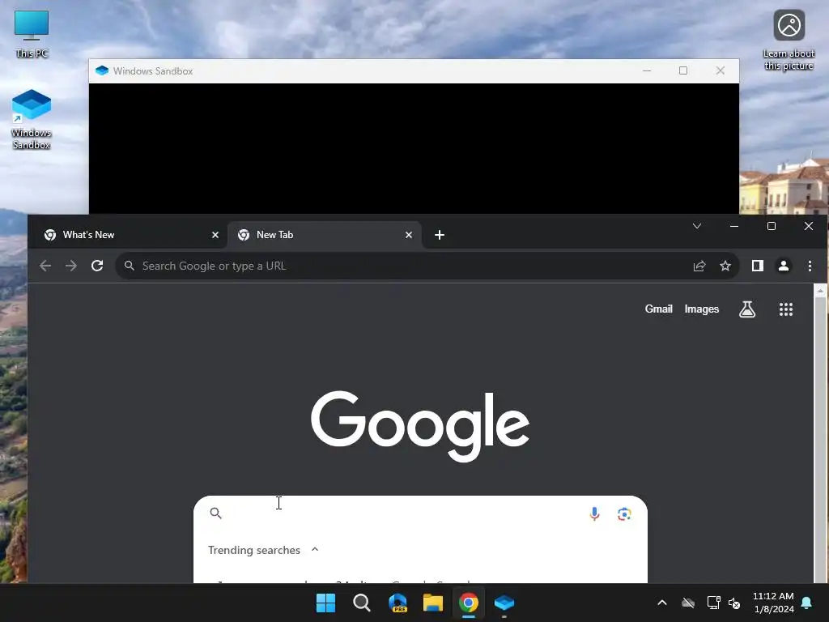Image resolution: width=829 pixels, height=622 pixels.
Task: Open clock and date flyout
Action: [773, 603]
